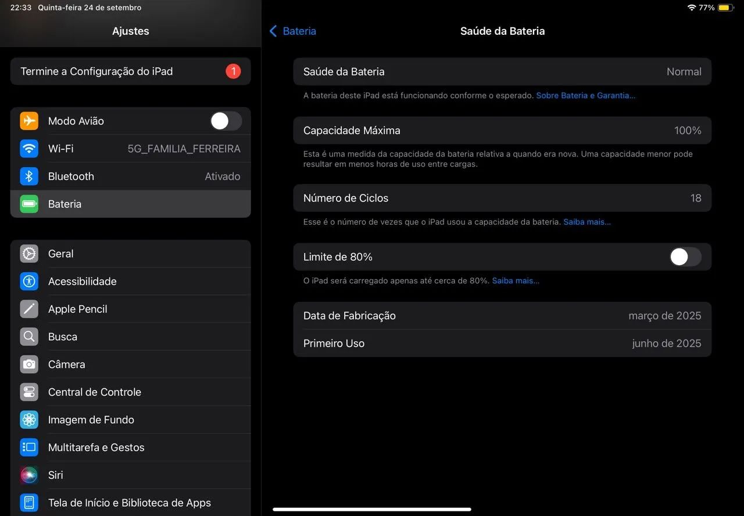Open the Câmera settings row

[131, 365]
